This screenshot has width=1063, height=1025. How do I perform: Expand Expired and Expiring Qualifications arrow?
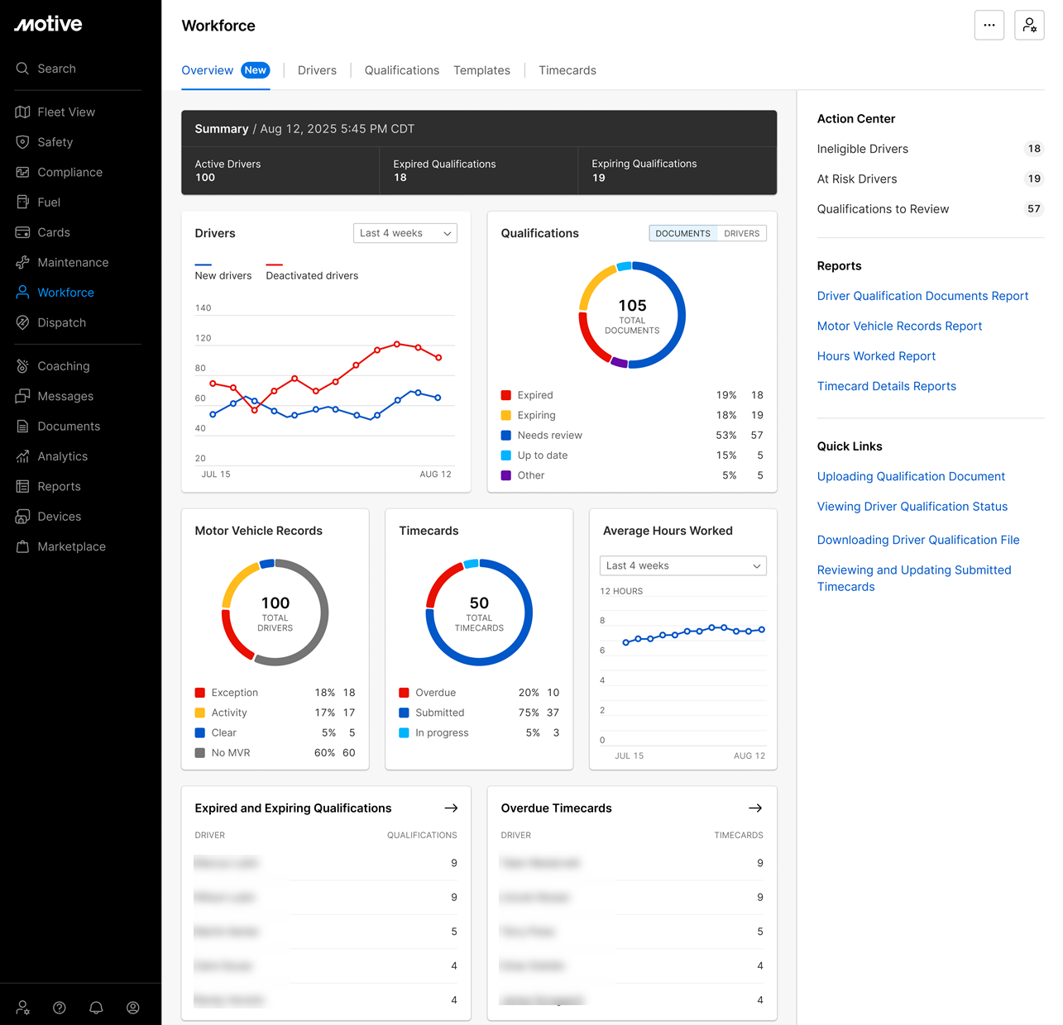[x=451, y=808]
